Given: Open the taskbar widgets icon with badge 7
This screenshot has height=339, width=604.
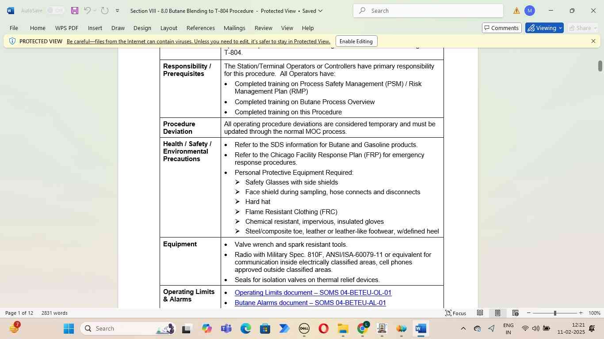Looking at the screenshot, I should (x=14, y=328).
